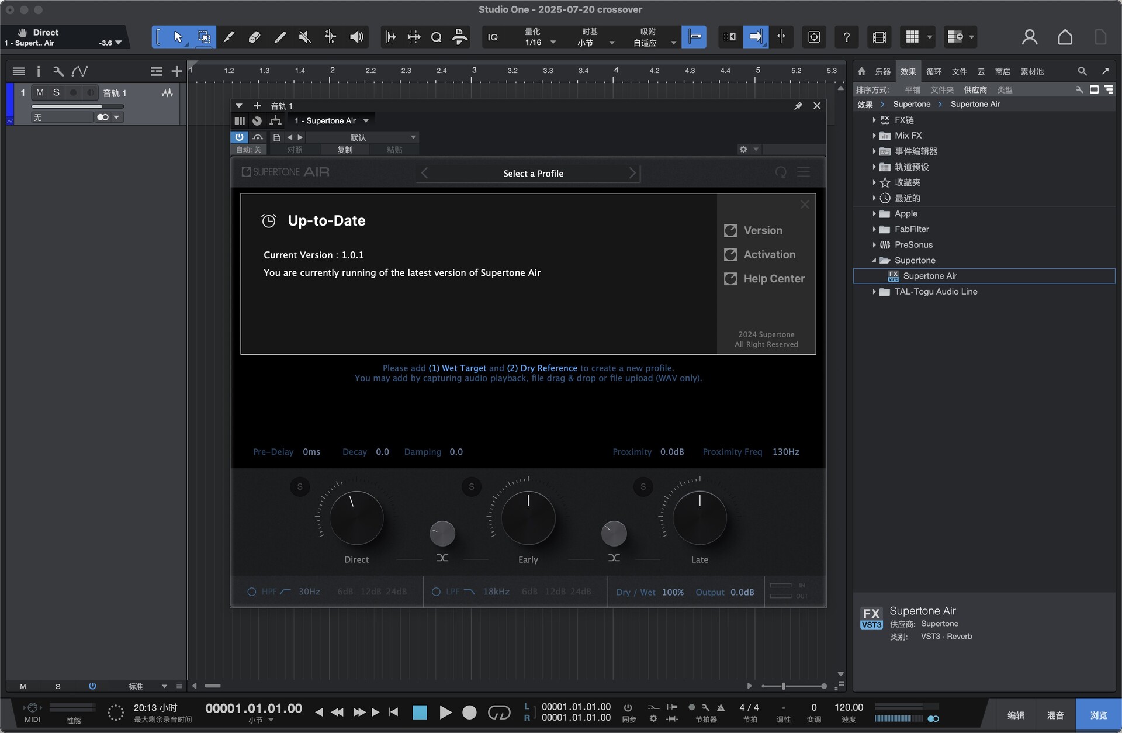Toggle loop mode in transport

pyautogui.click(x=498, y=712)
